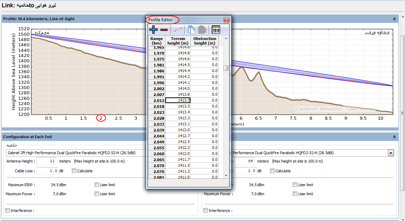Select the 2.033 range row header

click(157, 124)
